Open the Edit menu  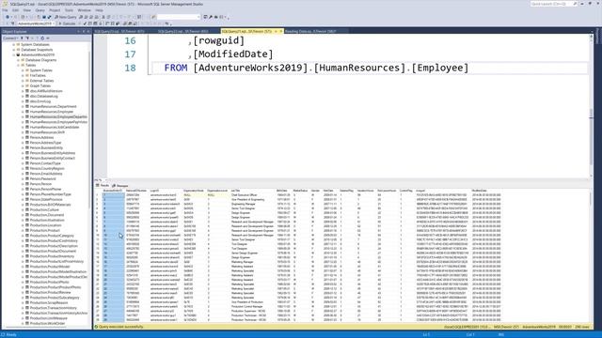click(16, 10)
